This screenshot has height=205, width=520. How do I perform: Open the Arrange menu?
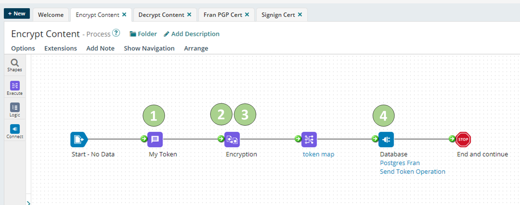(x=196, y=48)
